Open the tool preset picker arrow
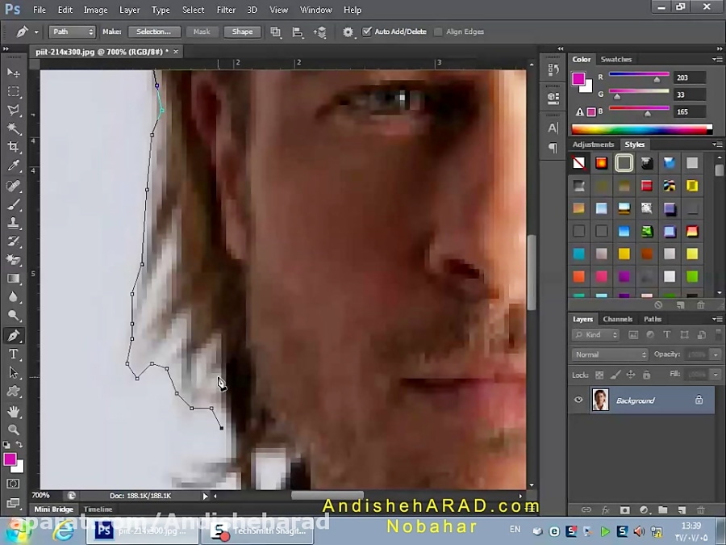 pyautogui.click(x=36, y=32)
